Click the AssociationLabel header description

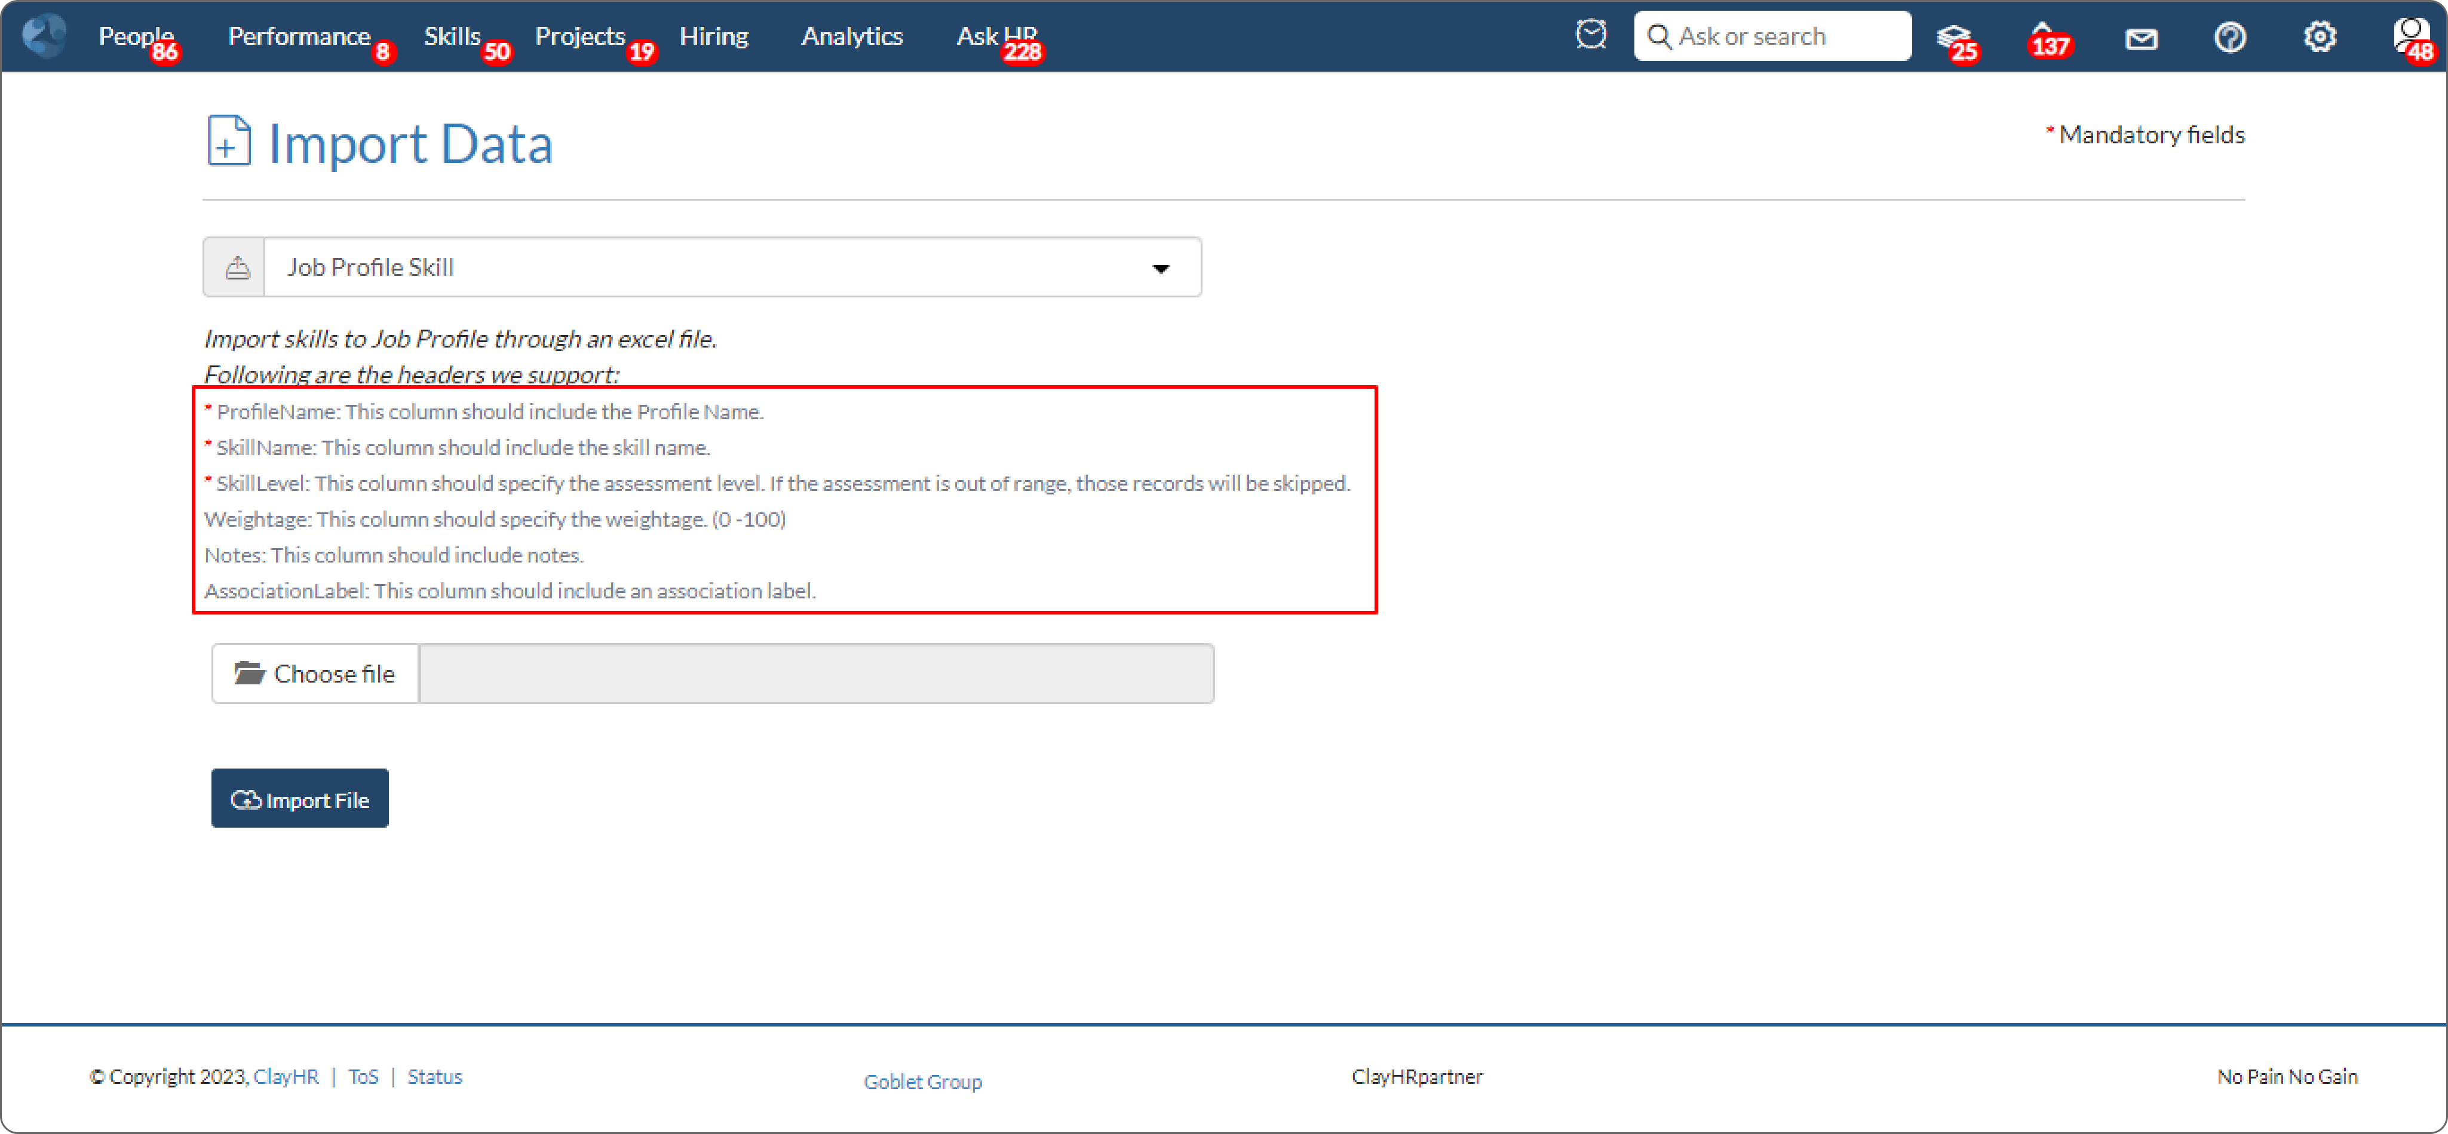coord(510,591)
